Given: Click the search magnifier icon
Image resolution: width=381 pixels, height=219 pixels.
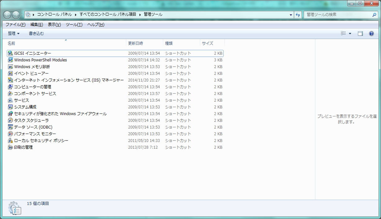Looking at the screenshot, I should pyautogui.click(x=374, y=15).
